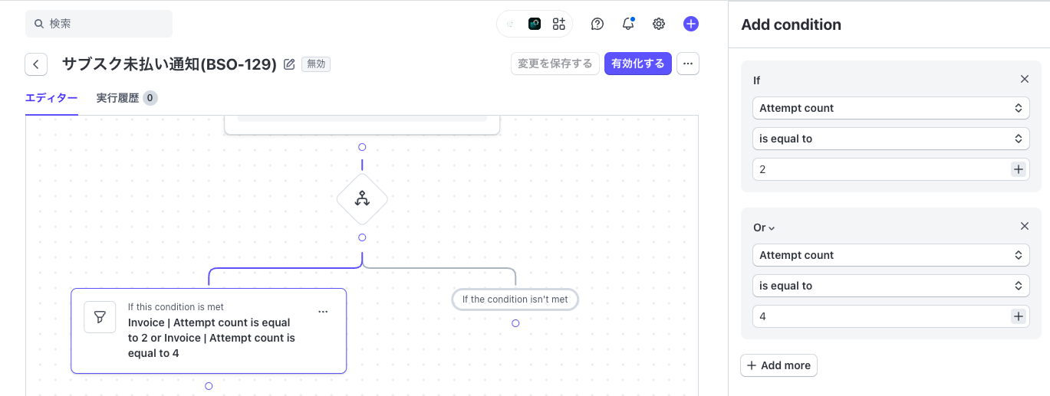The image size is (1050, 396).
Task: Select the エディター tab
Action: click(51, 98)
